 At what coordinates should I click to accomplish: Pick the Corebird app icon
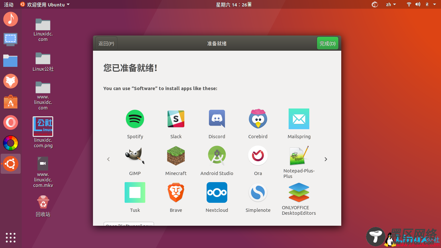point(258,119)
